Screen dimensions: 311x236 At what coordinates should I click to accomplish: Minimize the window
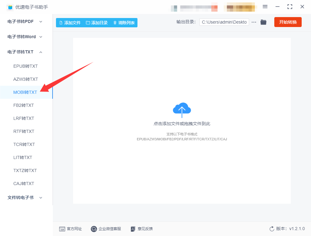tap(277, 7)
